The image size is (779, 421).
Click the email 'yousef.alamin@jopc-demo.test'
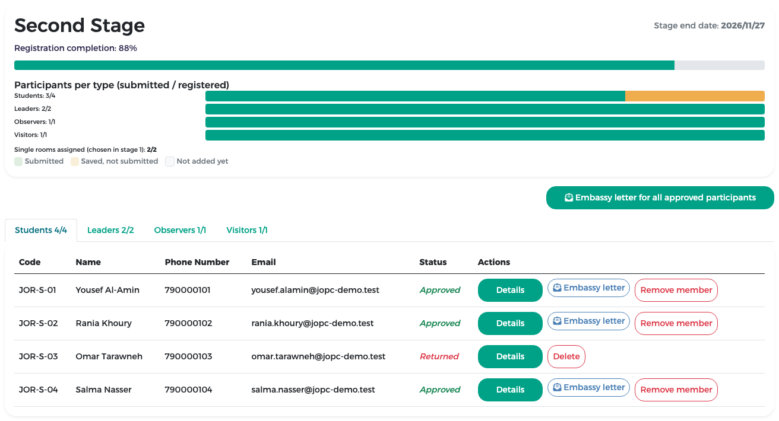coord(315,290)
